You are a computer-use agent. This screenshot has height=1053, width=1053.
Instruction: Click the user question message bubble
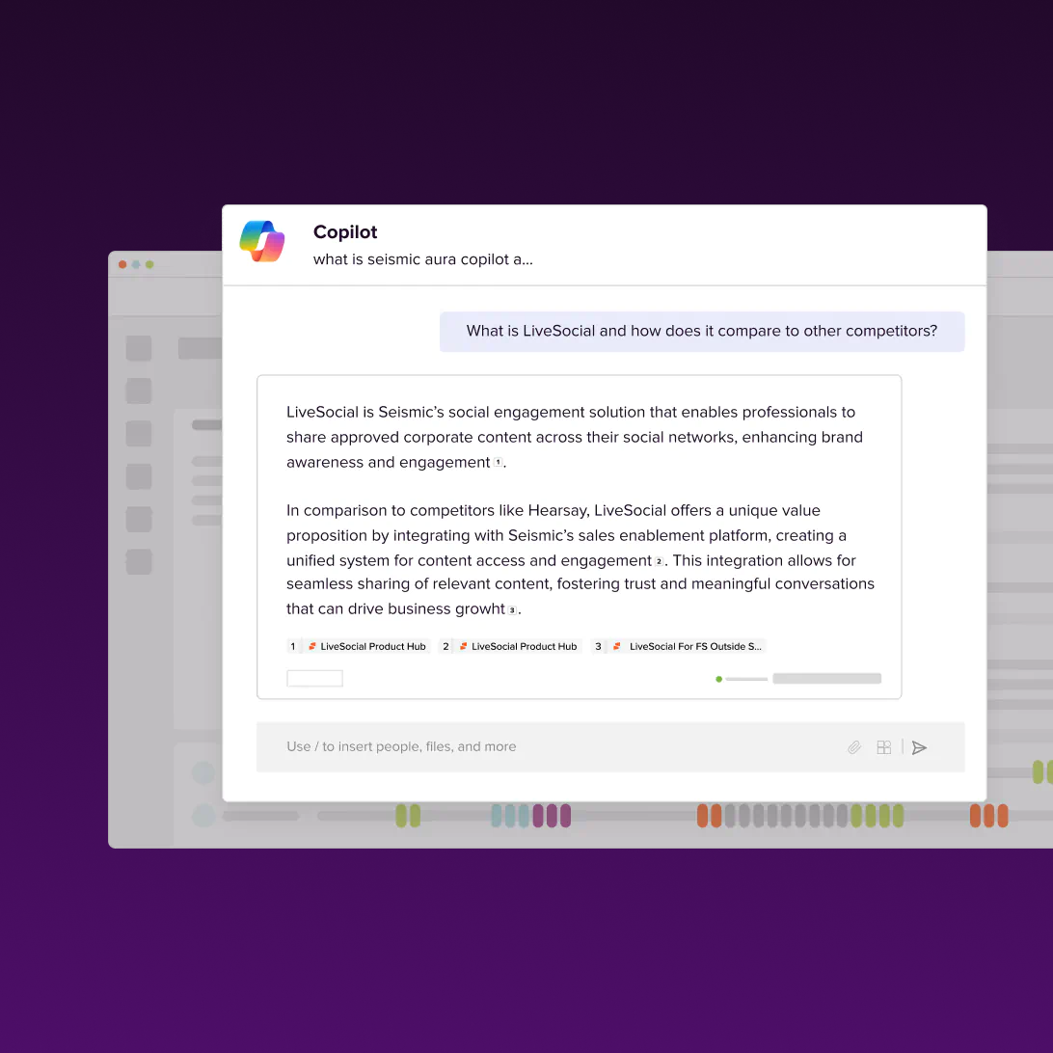(x=701, y=331)
